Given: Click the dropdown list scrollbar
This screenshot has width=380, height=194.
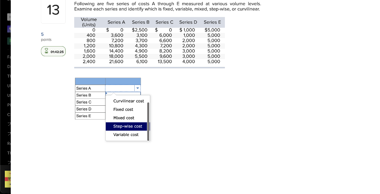Looking at the screenshot, I should click(148, 121).
